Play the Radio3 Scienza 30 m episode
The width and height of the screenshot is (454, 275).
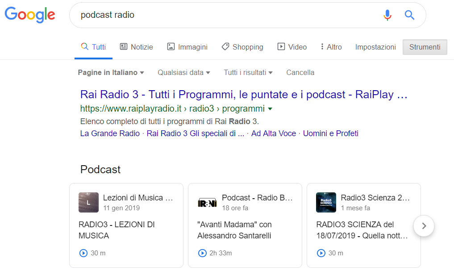[x=321, y=253]
